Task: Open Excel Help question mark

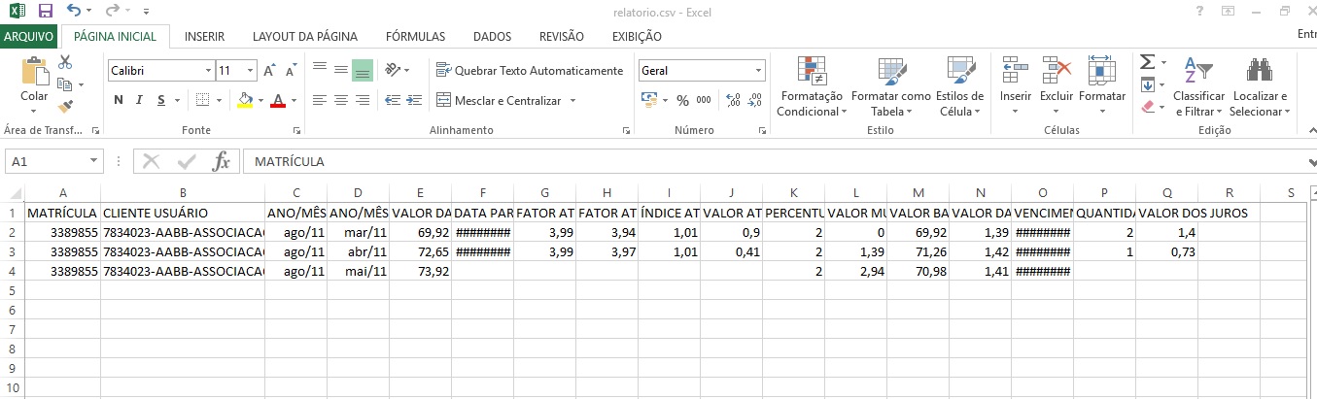Action: click(x=1200, y=12)
